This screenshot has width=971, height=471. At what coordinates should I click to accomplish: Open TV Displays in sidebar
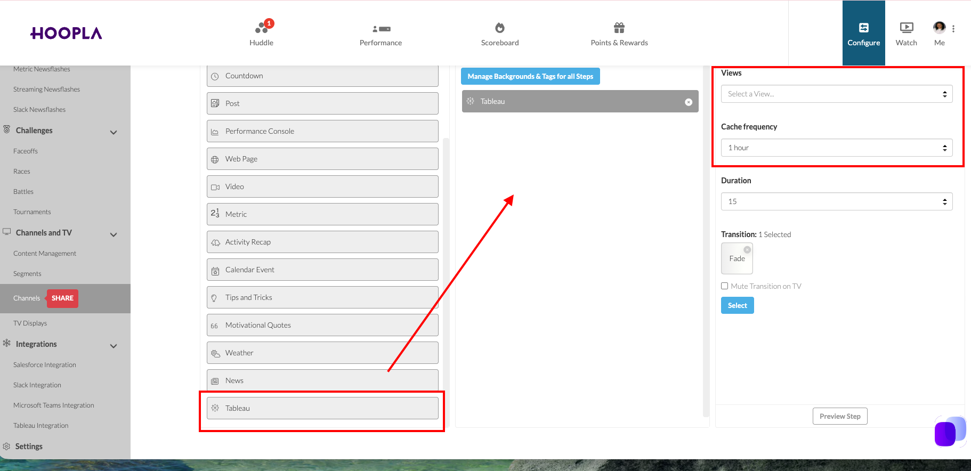[30, 323]
